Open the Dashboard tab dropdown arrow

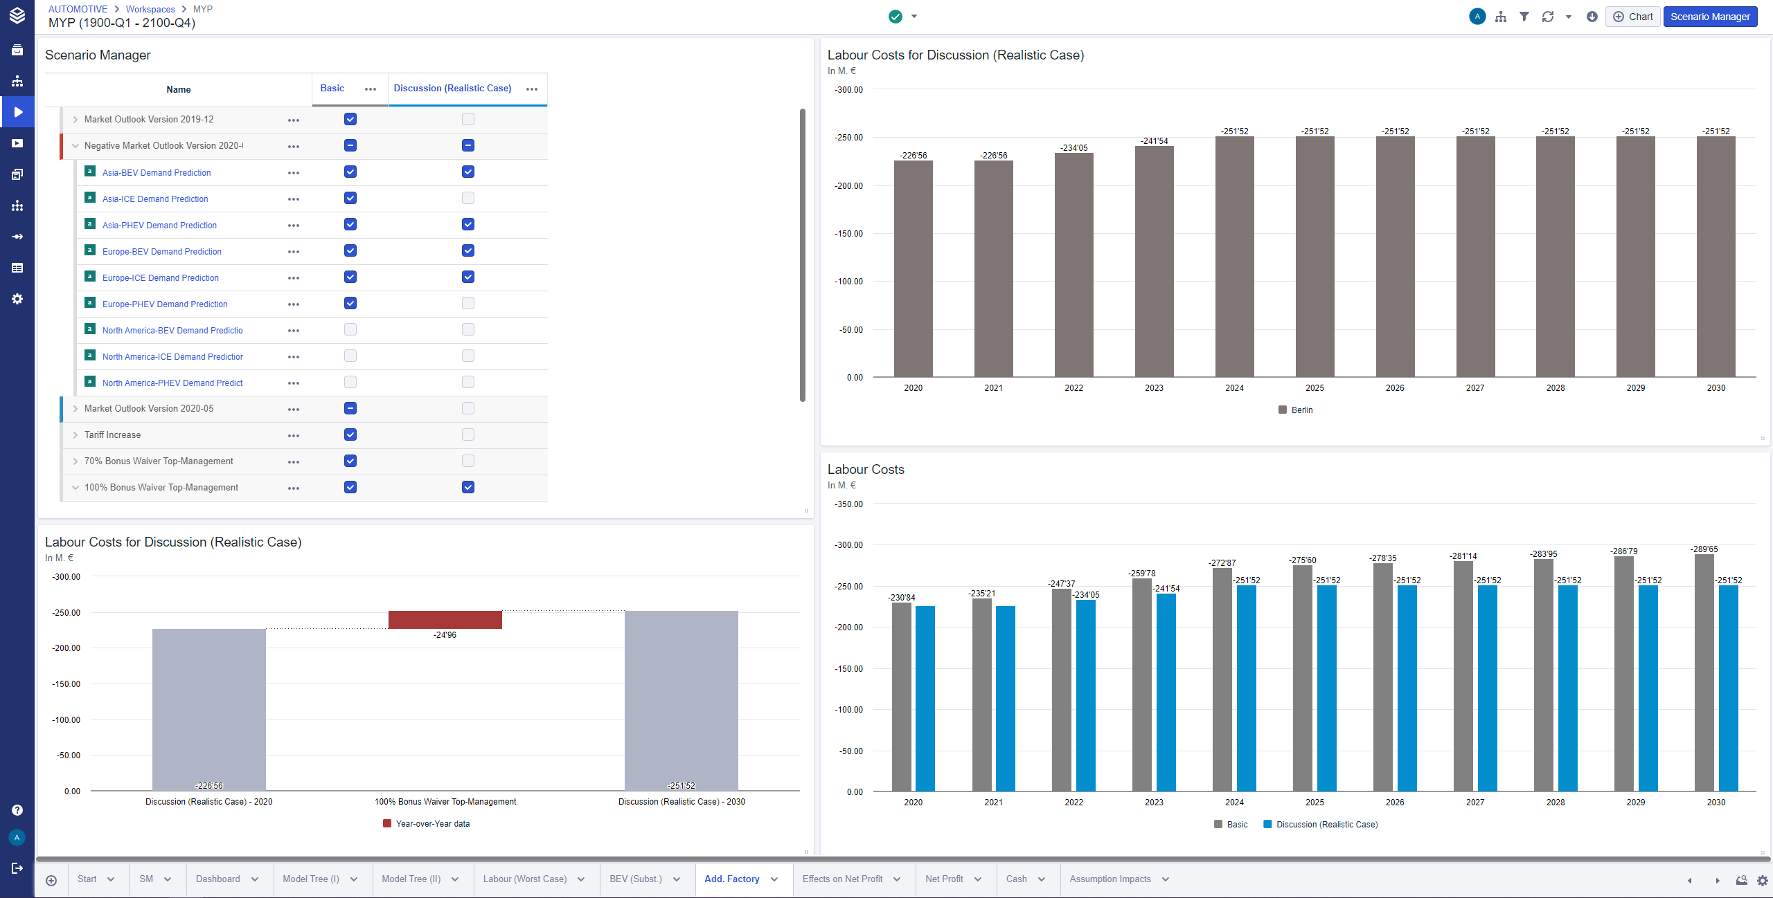(x=255, y=879)
